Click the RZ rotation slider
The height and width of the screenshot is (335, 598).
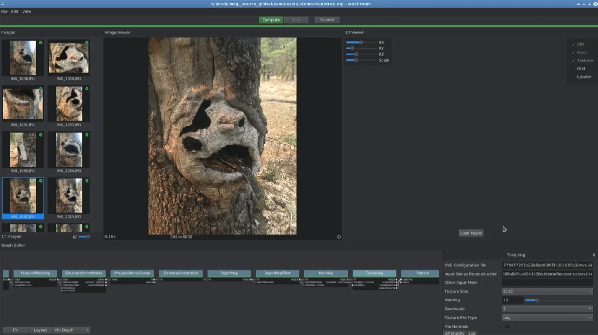361,54
